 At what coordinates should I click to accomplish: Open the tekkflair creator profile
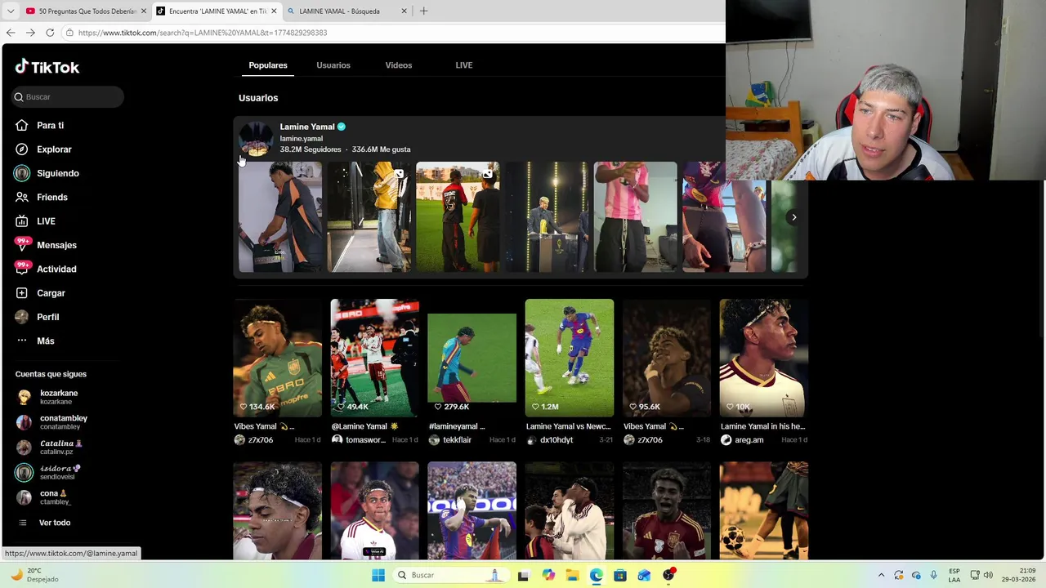coord(450,440)
